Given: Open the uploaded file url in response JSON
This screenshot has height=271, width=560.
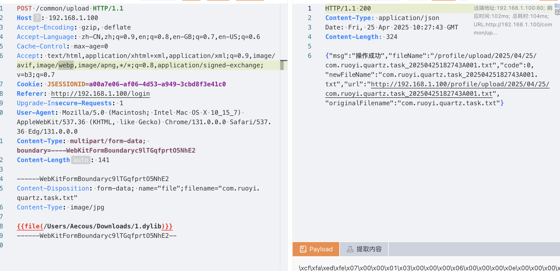Looking at the screenshot, I should coord(437,89).
